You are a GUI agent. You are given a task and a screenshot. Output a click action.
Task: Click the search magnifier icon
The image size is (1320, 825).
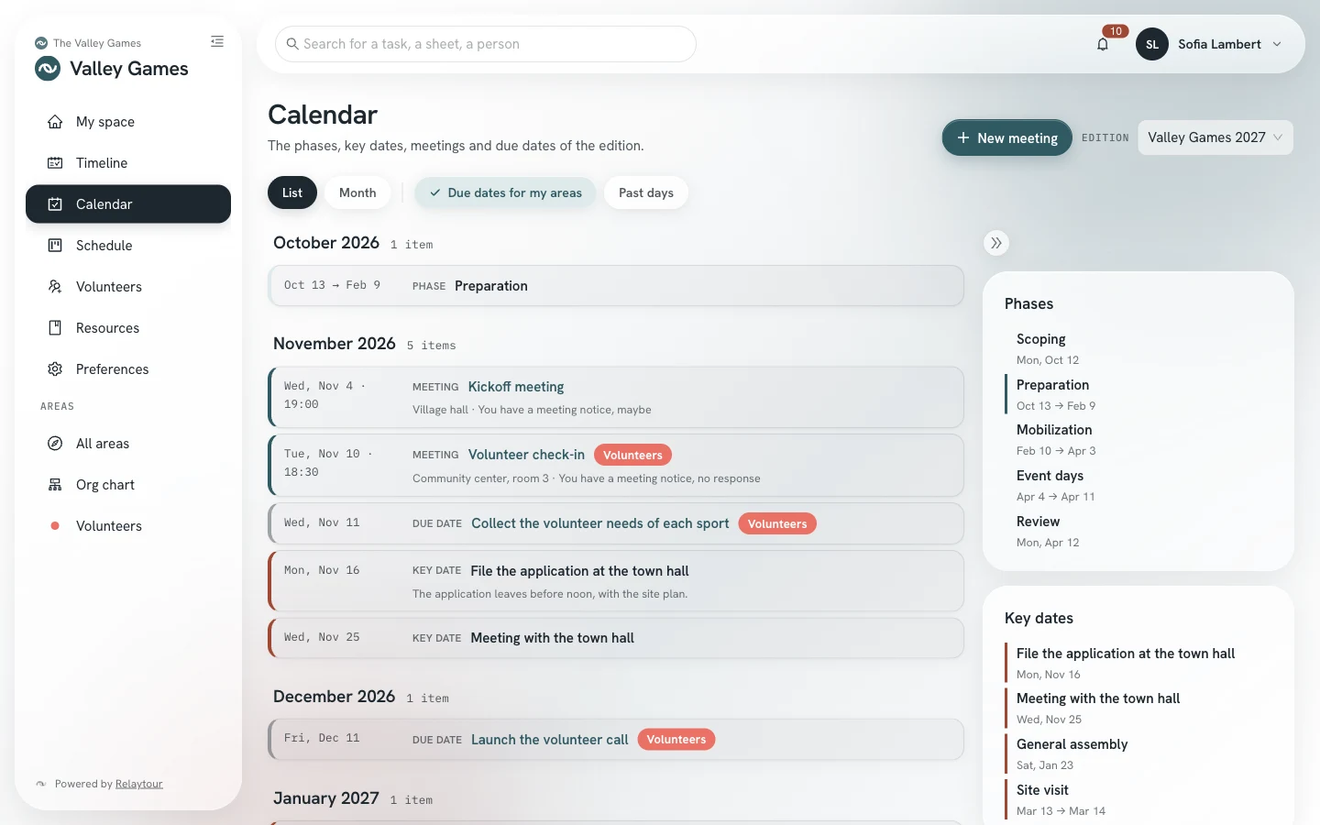click(292, 44)
